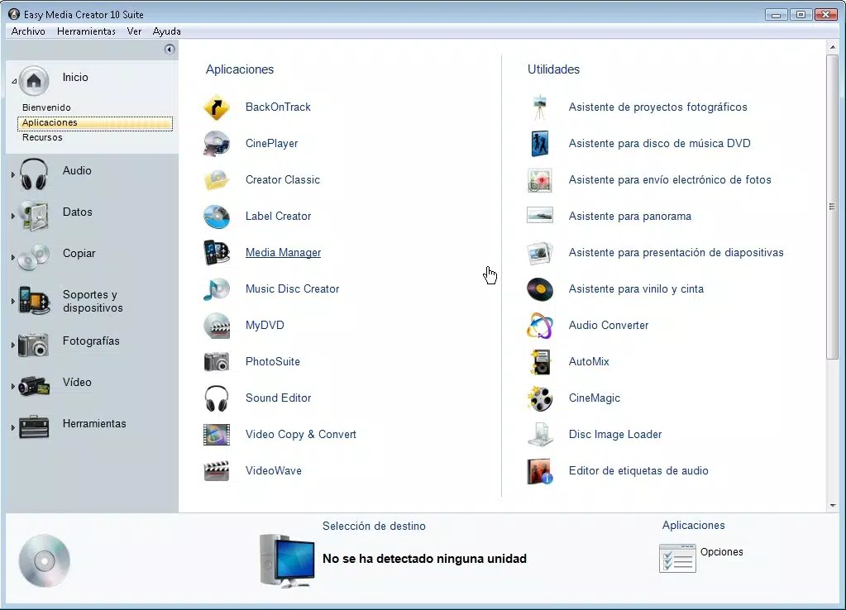This screenshot has width=846, height=610.
Task: Open the BackOnTrack yellow arrow icon
Action: 217,107
